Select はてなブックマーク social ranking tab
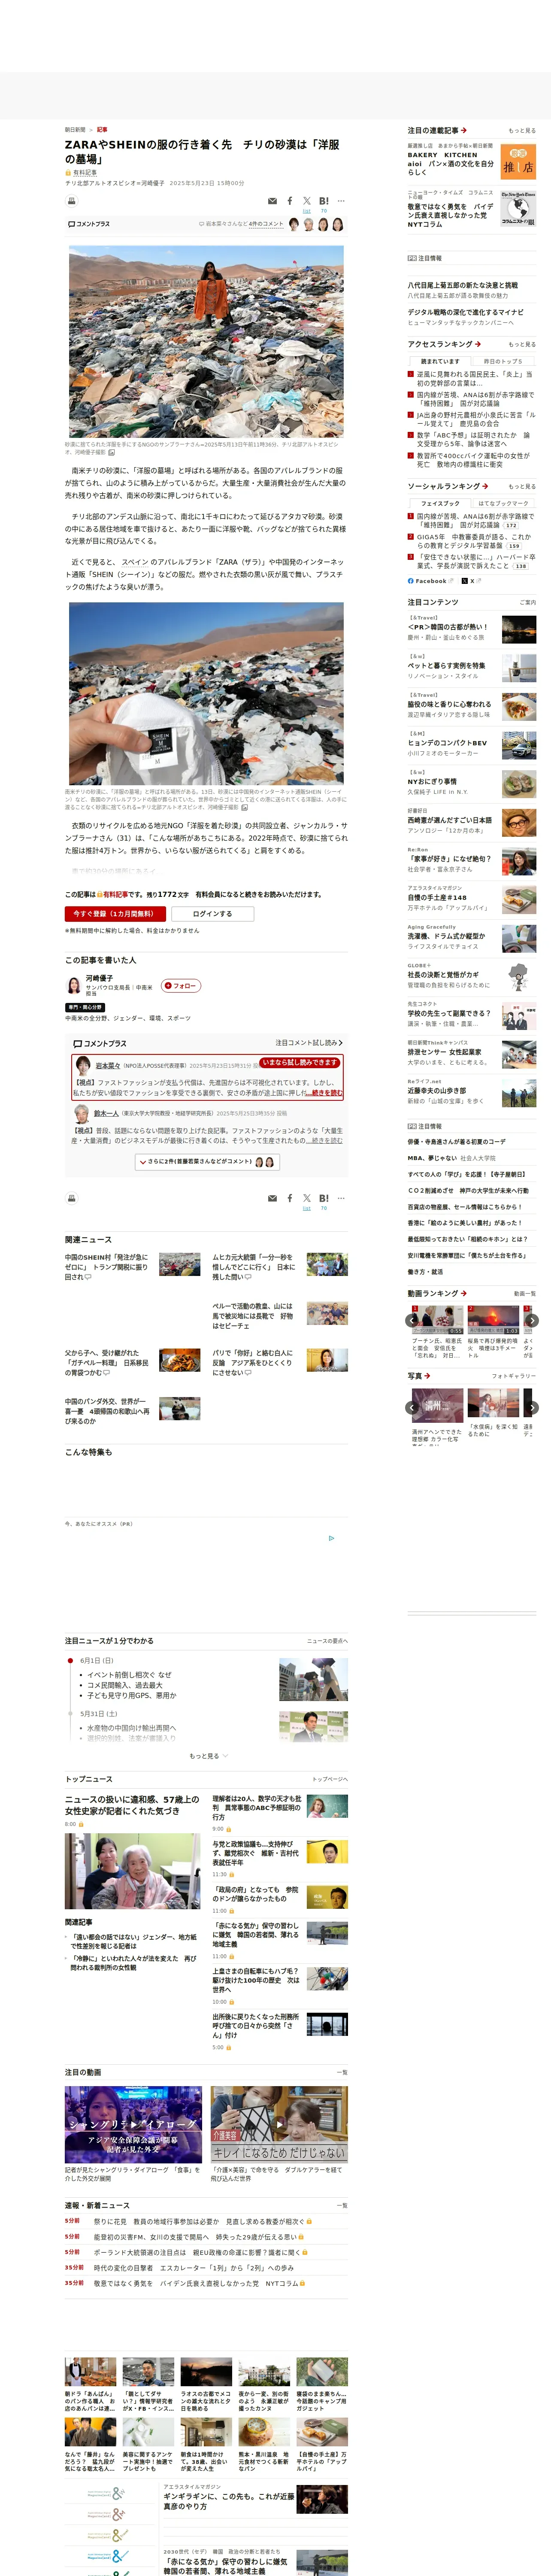This screenshot has width=551, height=2576. coord(503,503)
